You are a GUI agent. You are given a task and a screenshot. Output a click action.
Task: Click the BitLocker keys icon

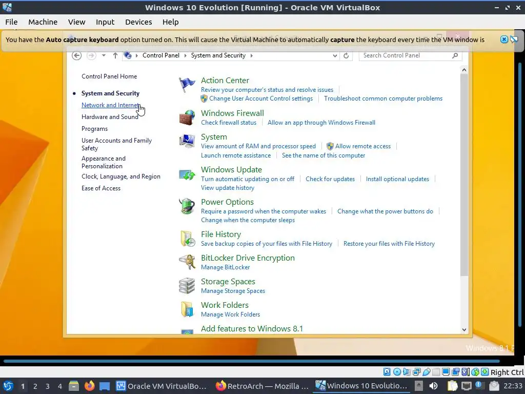pos(187,262)
